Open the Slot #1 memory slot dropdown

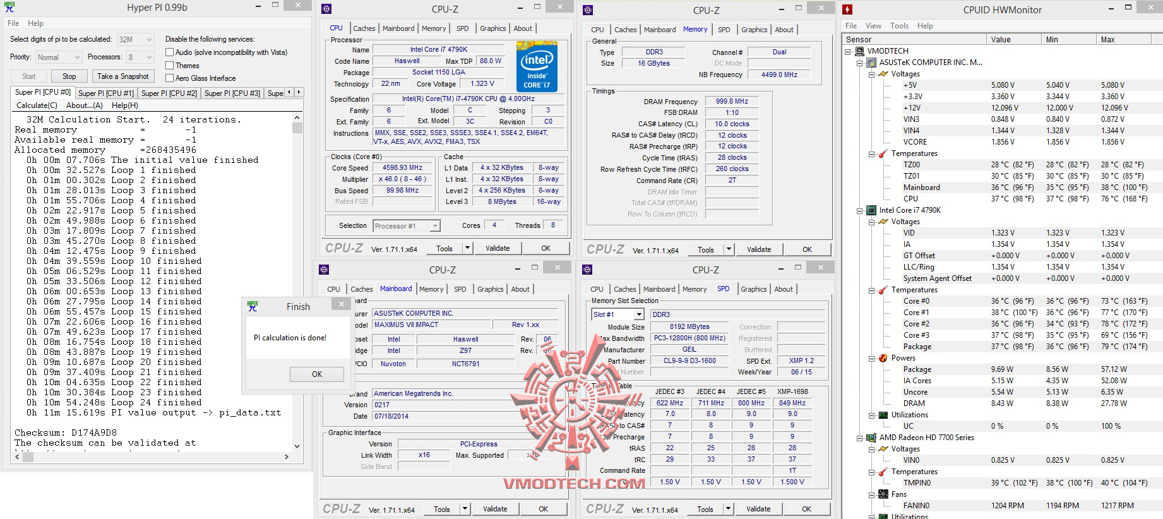coord(617,314)
